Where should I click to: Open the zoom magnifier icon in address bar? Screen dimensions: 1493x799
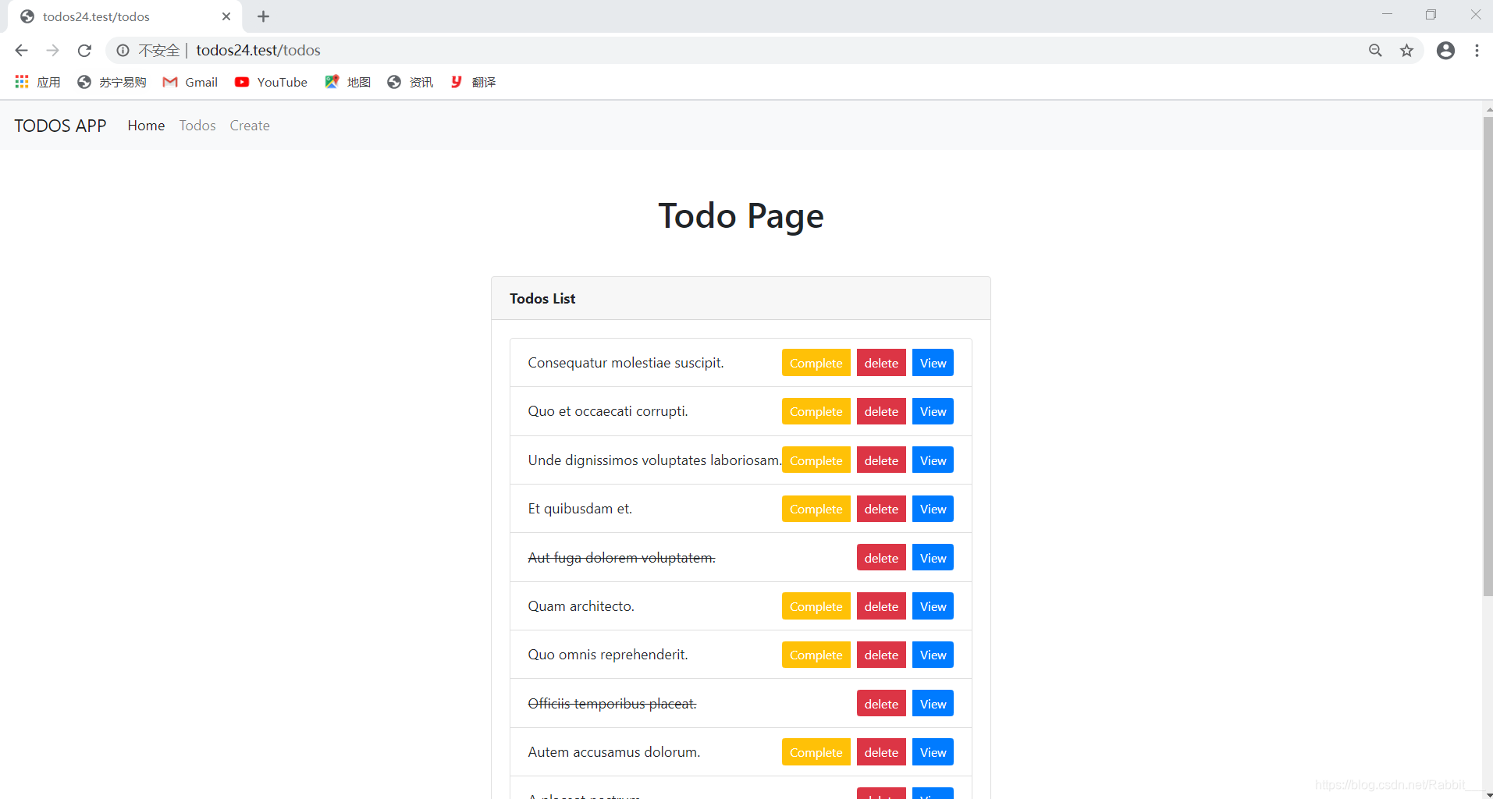(1375, 51)
